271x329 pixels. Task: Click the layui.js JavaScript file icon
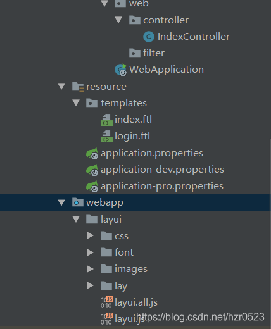click(106, 319)
